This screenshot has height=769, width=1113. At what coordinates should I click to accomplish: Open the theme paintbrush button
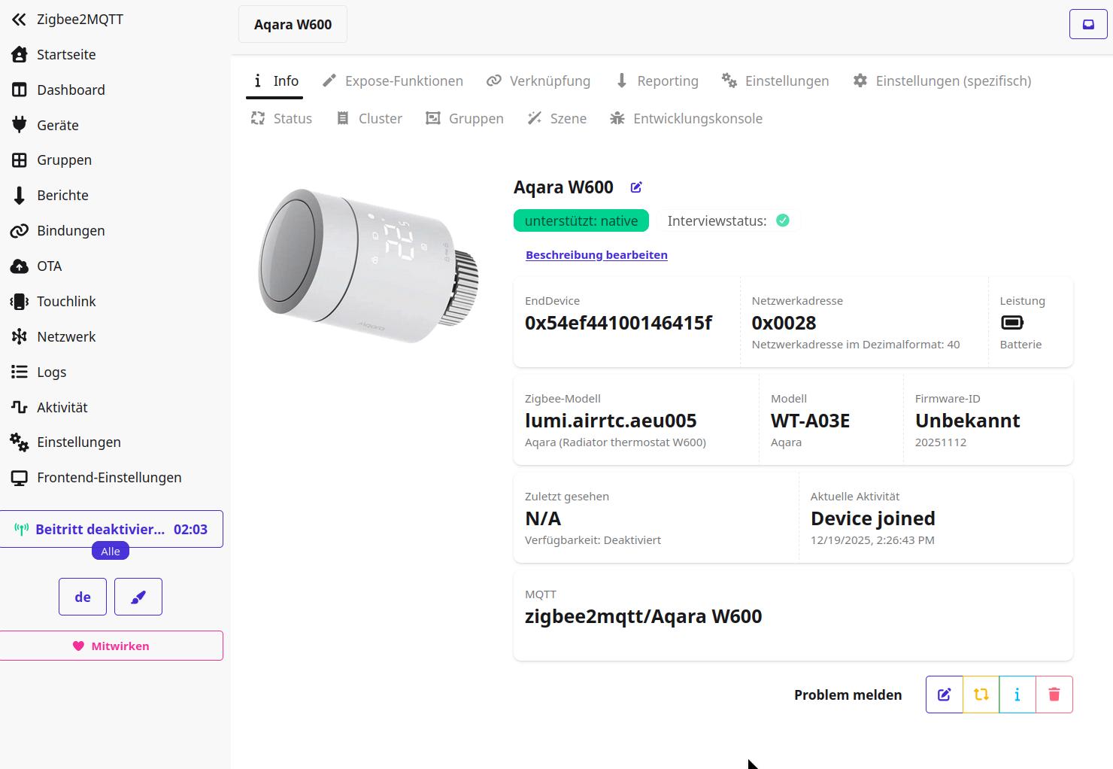coord(138,597)
